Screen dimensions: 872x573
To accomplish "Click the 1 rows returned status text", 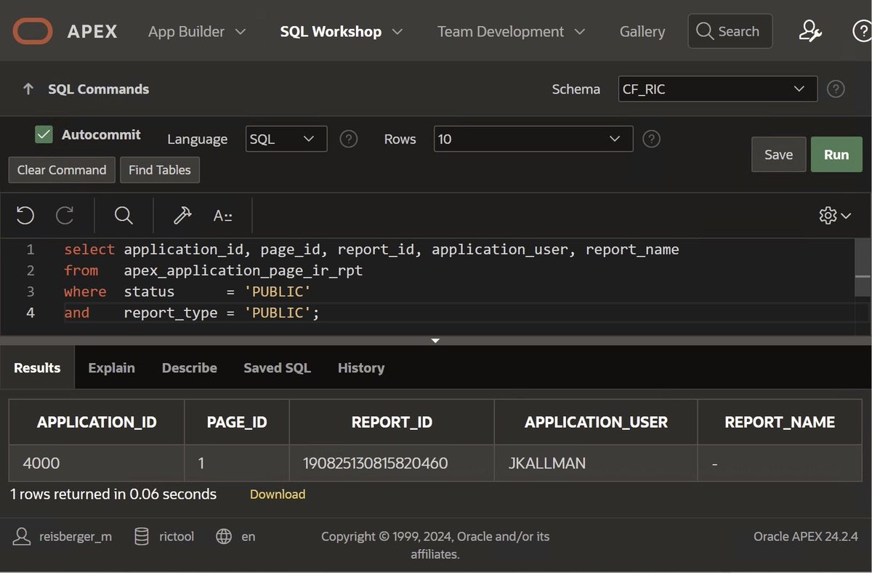I will [113, 495].
